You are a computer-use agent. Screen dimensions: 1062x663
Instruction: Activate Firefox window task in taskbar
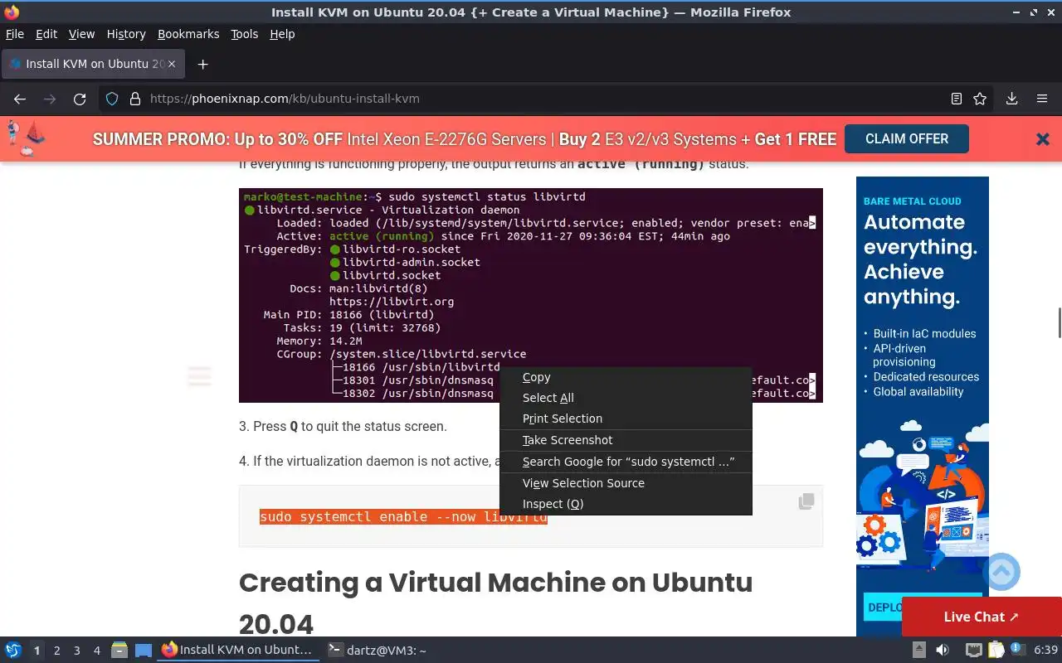click(x=238, y=651)
